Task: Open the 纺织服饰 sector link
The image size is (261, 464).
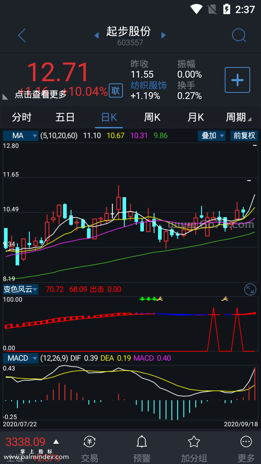Action: tap(149, 85)
